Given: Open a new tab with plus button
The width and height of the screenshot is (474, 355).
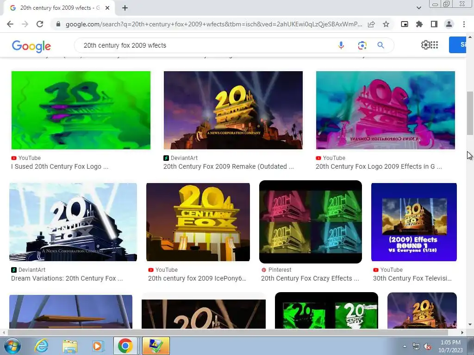Looking at the screenshot, I should (x=125, y=8).
